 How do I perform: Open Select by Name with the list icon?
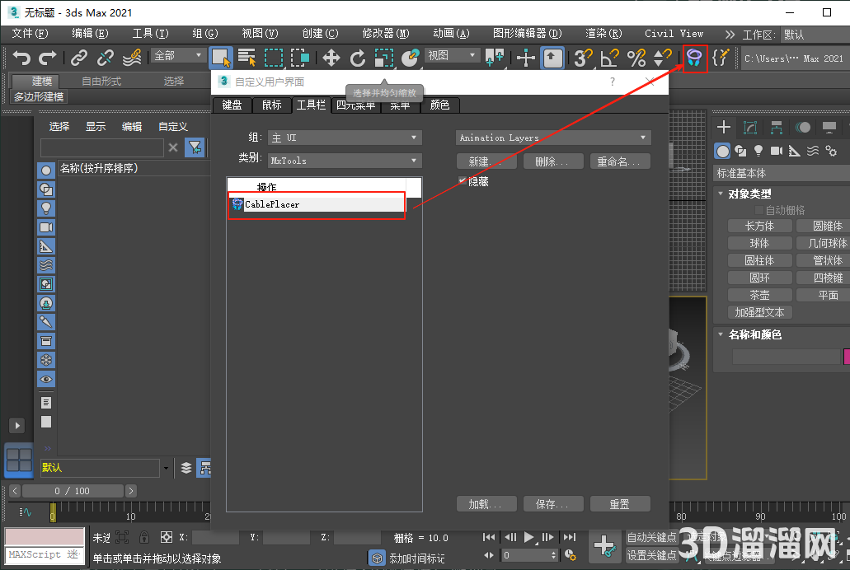pyautogui.click(x=247, y=58)
